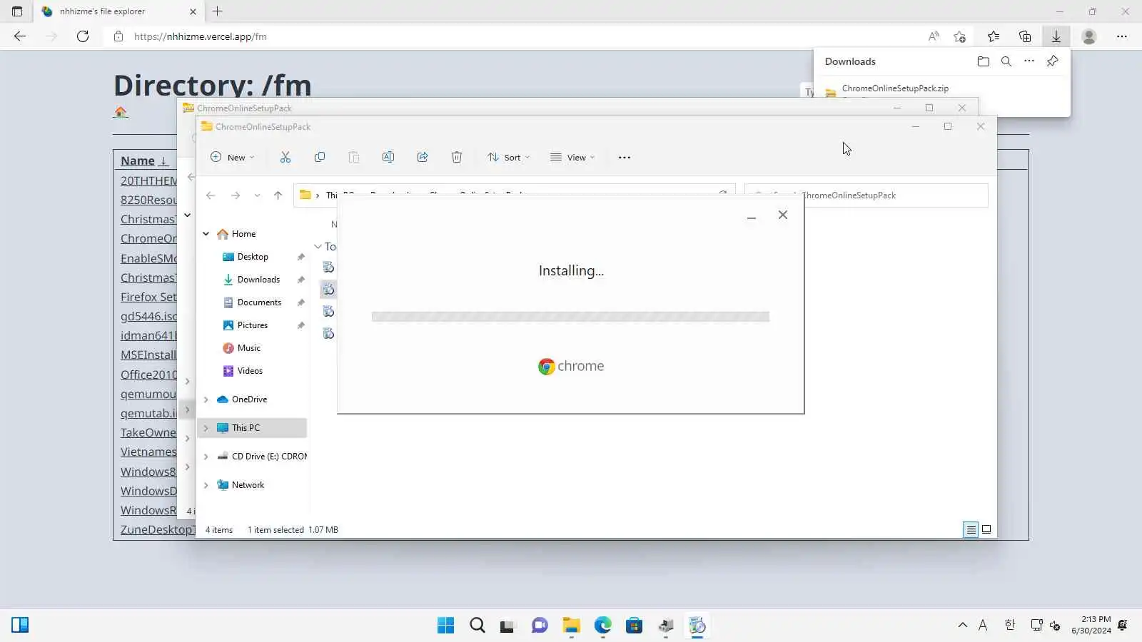
Task: Click the Copy icon in File Explorer toolbar
Action: click(320, 157)
